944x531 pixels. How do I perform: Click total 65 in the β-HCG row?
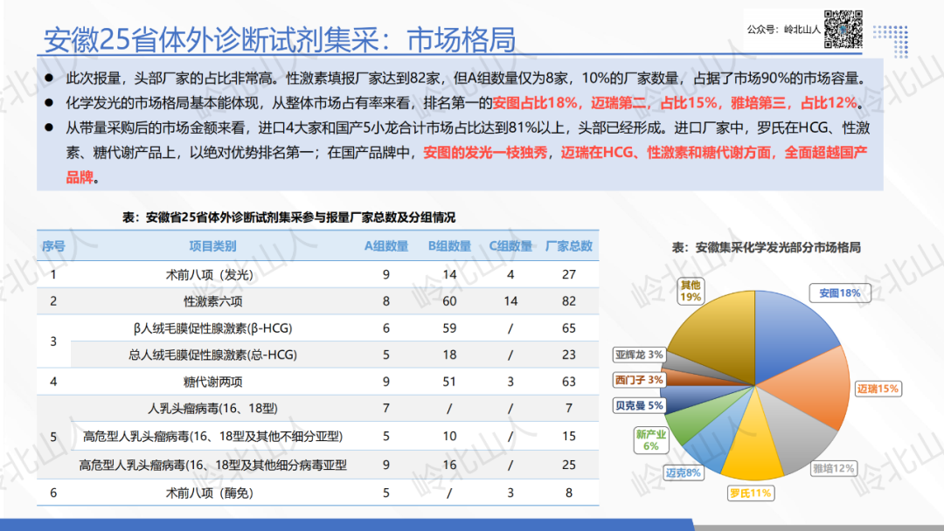coord(569,328)
